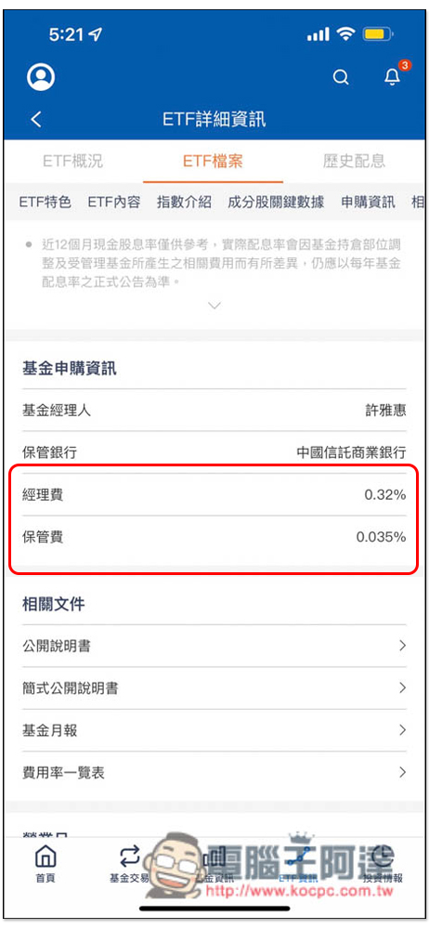Jump to 成分股關鍵數據 section
The image size is (429, 929).
click(276, 202)
